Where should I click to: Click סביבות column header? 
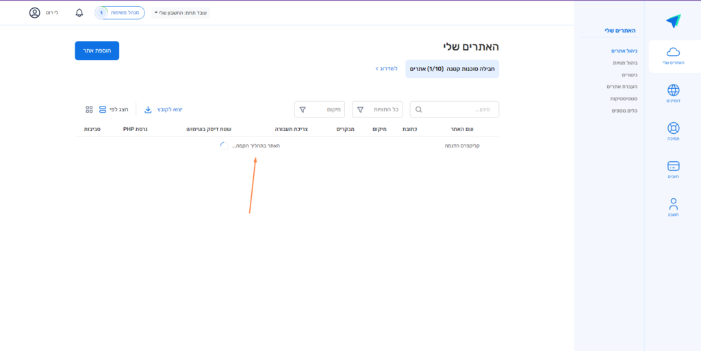tap(92, 129)
